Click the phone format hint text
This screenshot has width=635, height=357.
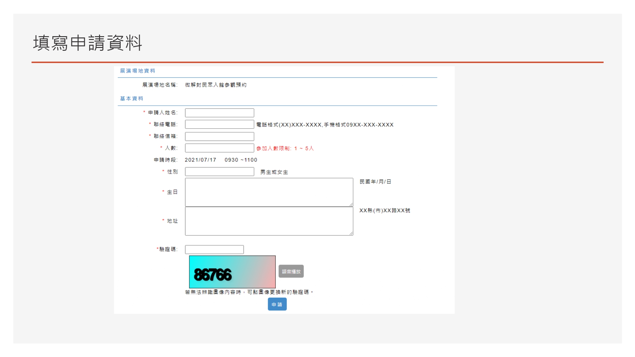pyautogui.click(x=324, y=124)
